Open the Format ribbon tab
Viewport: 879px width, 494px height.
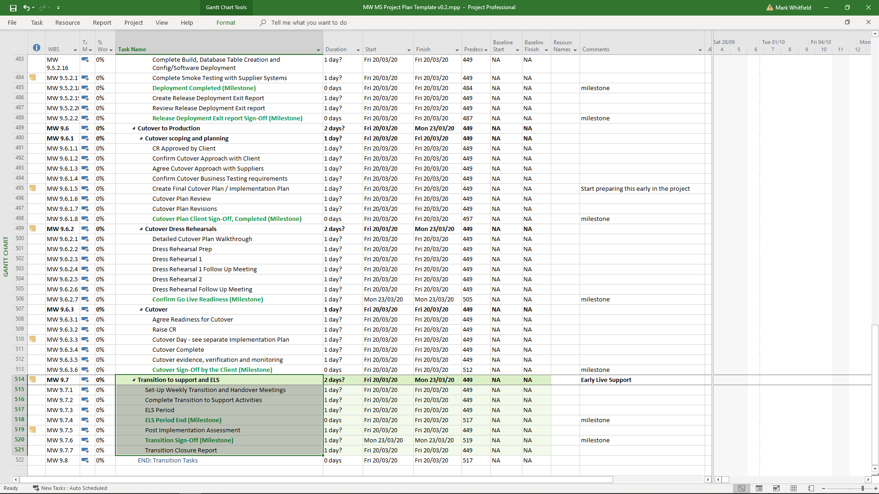(x=226, y=22)
